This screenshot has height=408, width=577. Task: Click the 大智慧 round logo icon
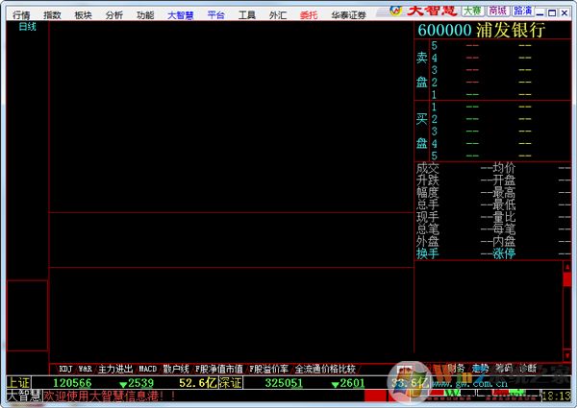395,10
